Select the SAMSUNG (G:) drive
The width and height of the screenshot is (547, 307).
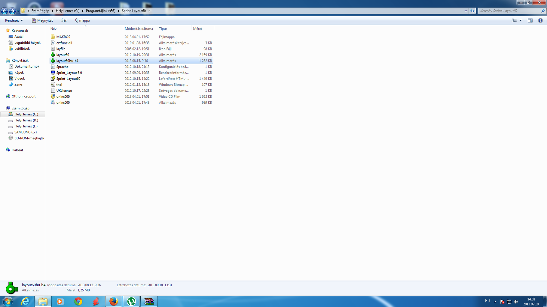(x=25, y=132)
